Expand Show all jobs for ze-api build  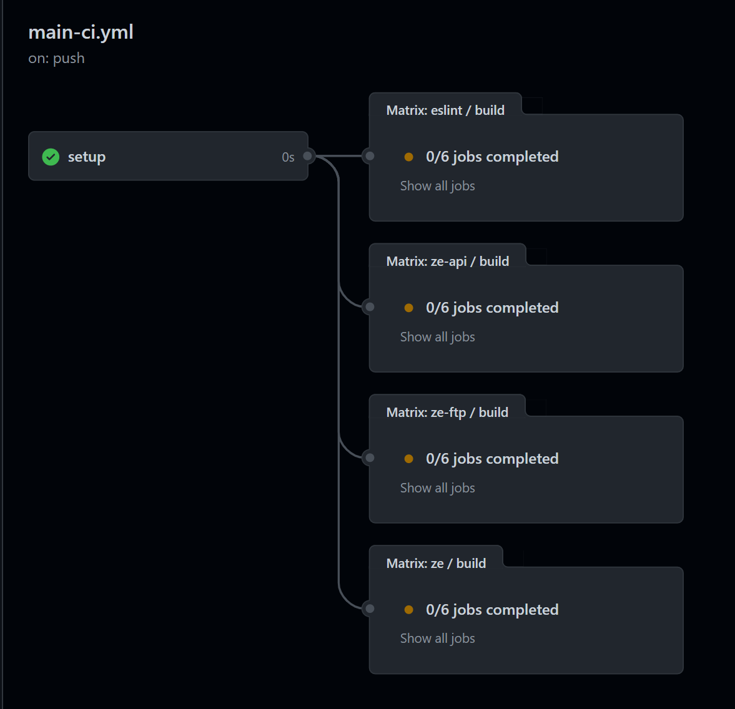point(437,337)
